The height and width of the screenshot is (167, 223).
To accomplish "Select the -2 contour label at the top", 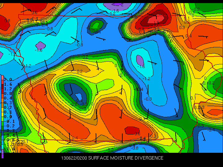I will pos(121,5).
